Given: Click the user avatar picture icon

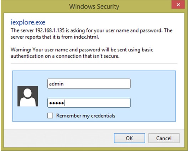Looking at the screenshot, I should (28, 96).
